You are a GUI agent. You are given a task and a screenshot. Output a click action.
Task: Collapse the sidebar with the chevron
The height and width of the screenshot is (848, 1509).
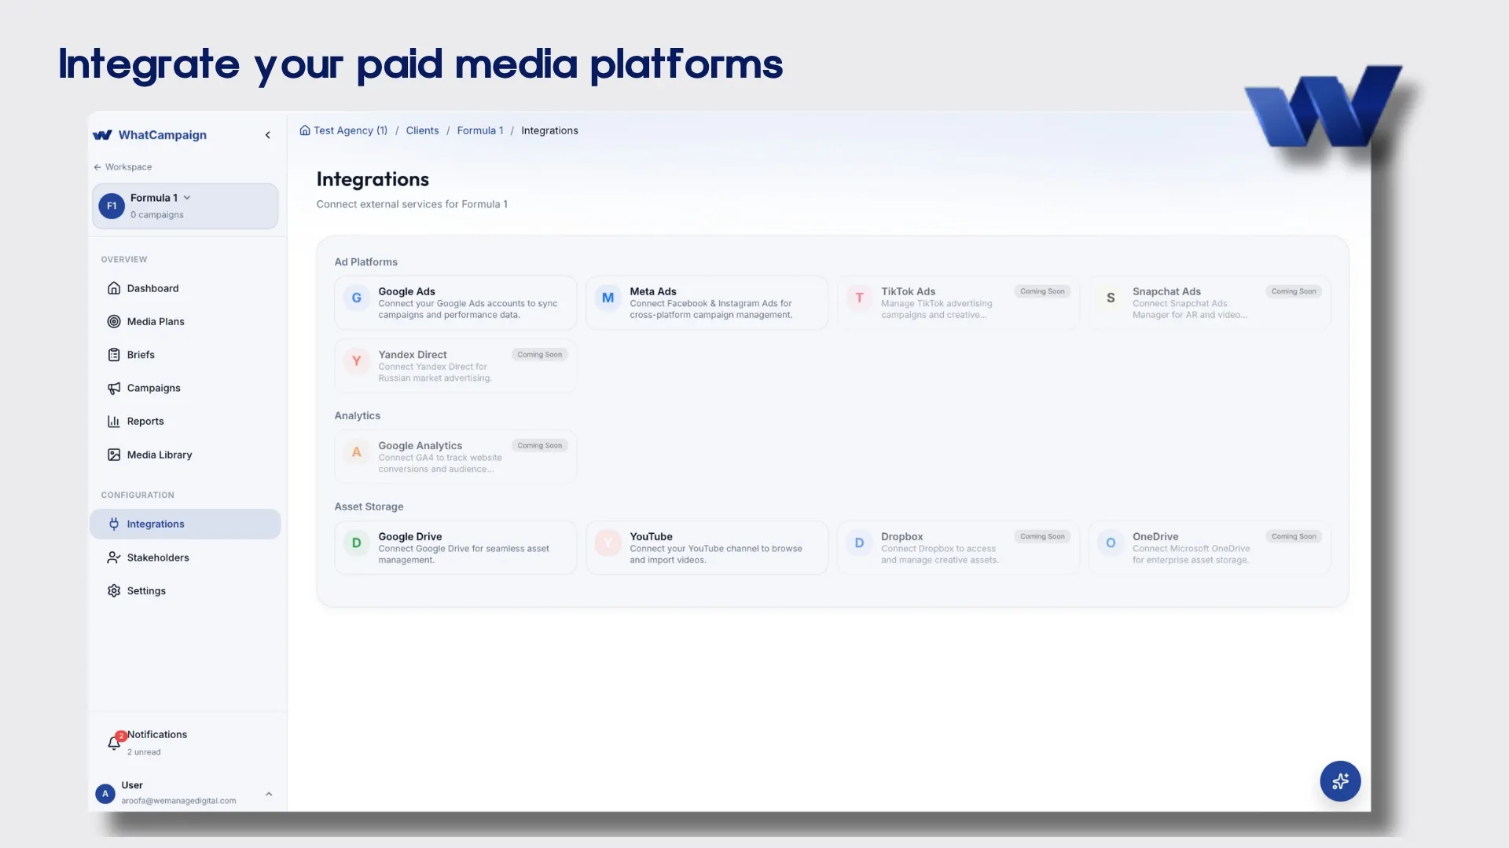click(268, 135)
